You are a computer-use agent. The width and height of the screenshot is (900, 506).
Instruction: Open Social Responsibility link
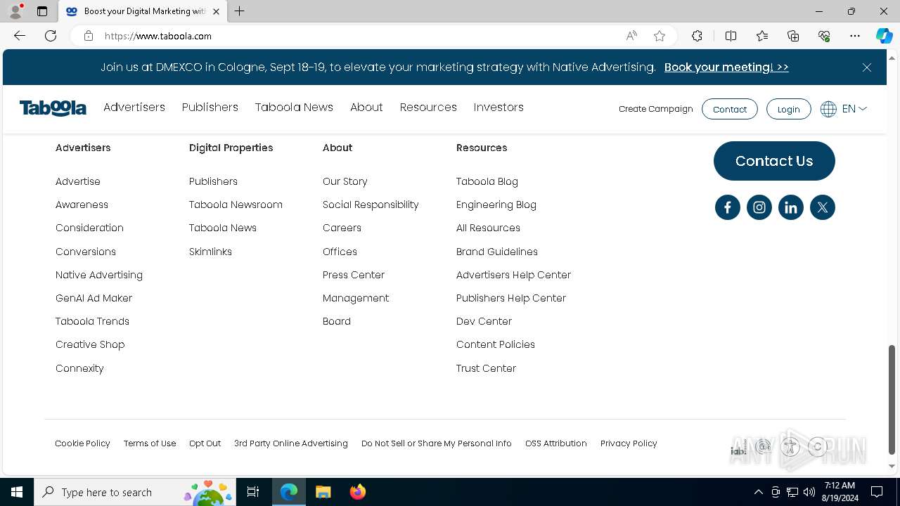371,205
